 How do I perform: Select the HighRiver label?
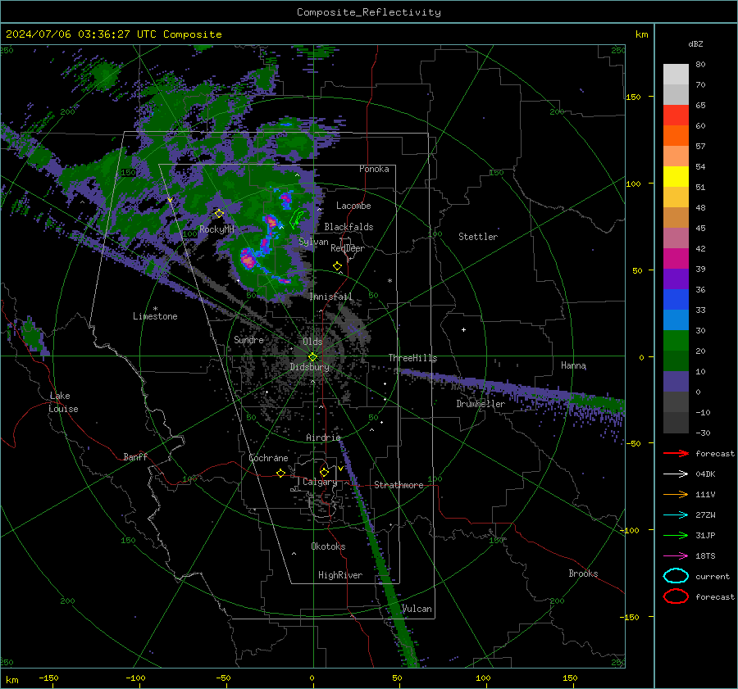340,575
